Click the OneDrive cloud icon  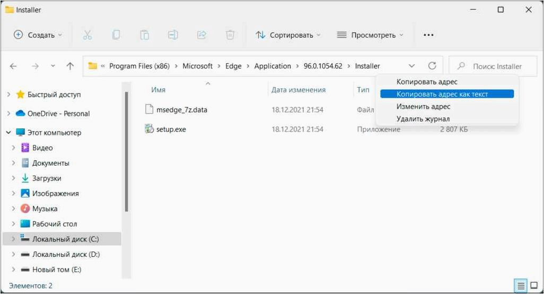point(21,113)
